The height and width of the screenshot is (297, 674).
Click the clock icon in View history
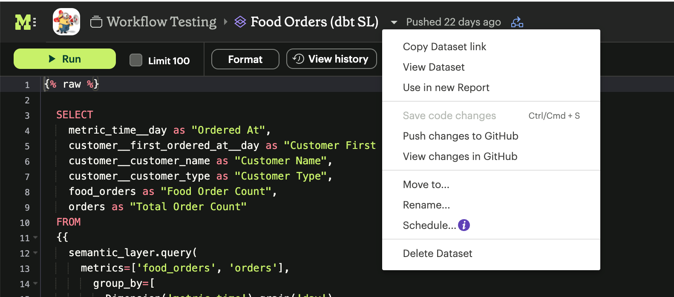point(299,59)
